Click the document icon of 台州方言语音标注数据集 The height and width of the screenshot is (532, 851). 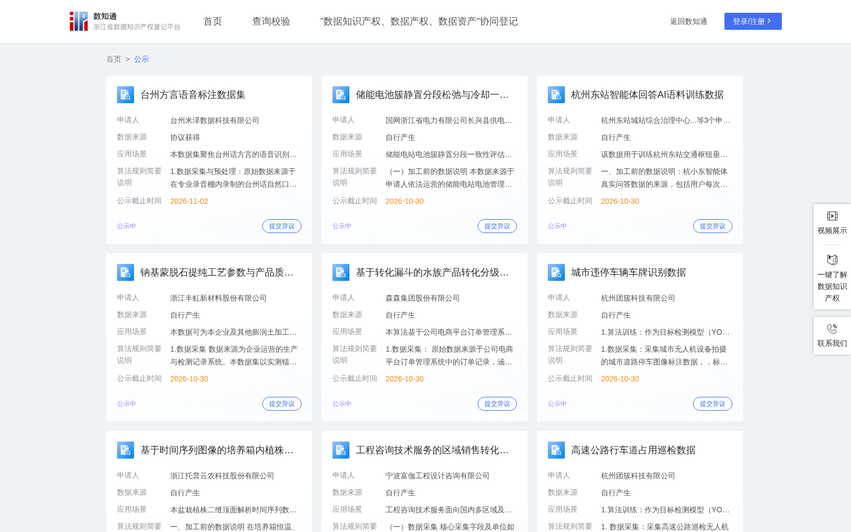pos(126,95)
